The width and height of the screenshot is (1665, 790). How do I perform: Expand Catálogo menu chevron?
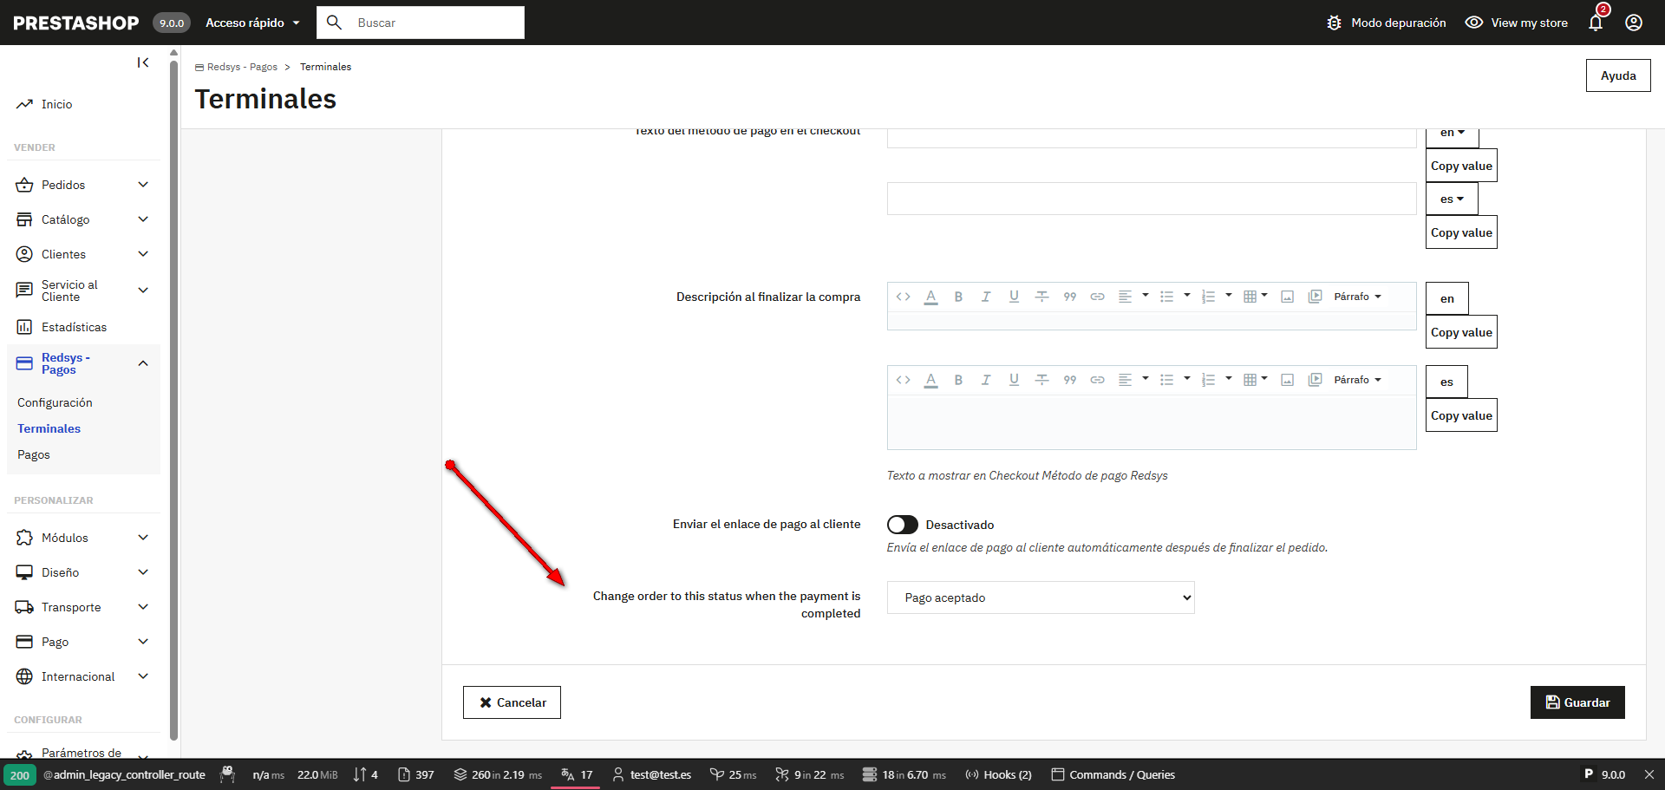click(143, 219)
